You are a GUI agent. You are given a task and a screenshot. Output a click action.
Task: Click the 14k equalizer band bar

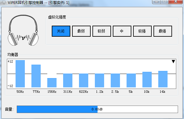pos(163,79)
